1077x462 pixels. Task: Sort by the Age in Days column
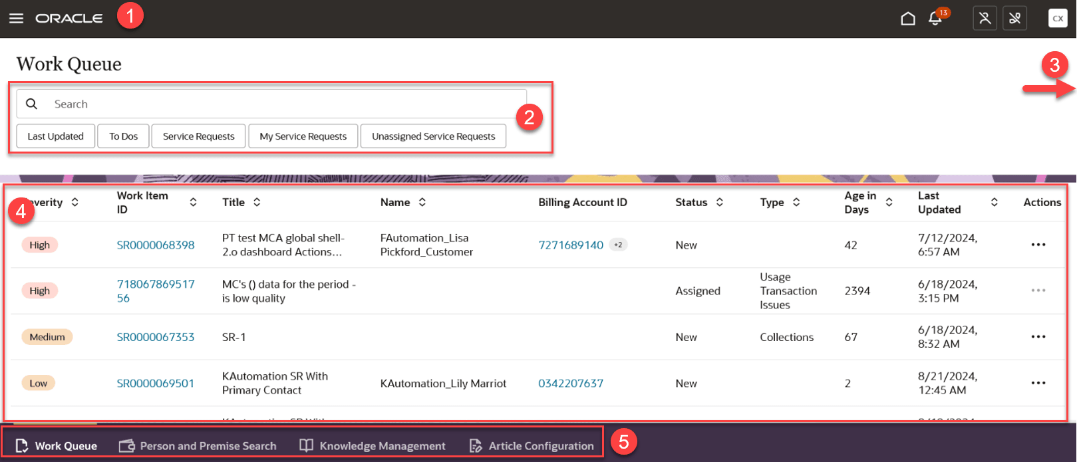(889, 202)
